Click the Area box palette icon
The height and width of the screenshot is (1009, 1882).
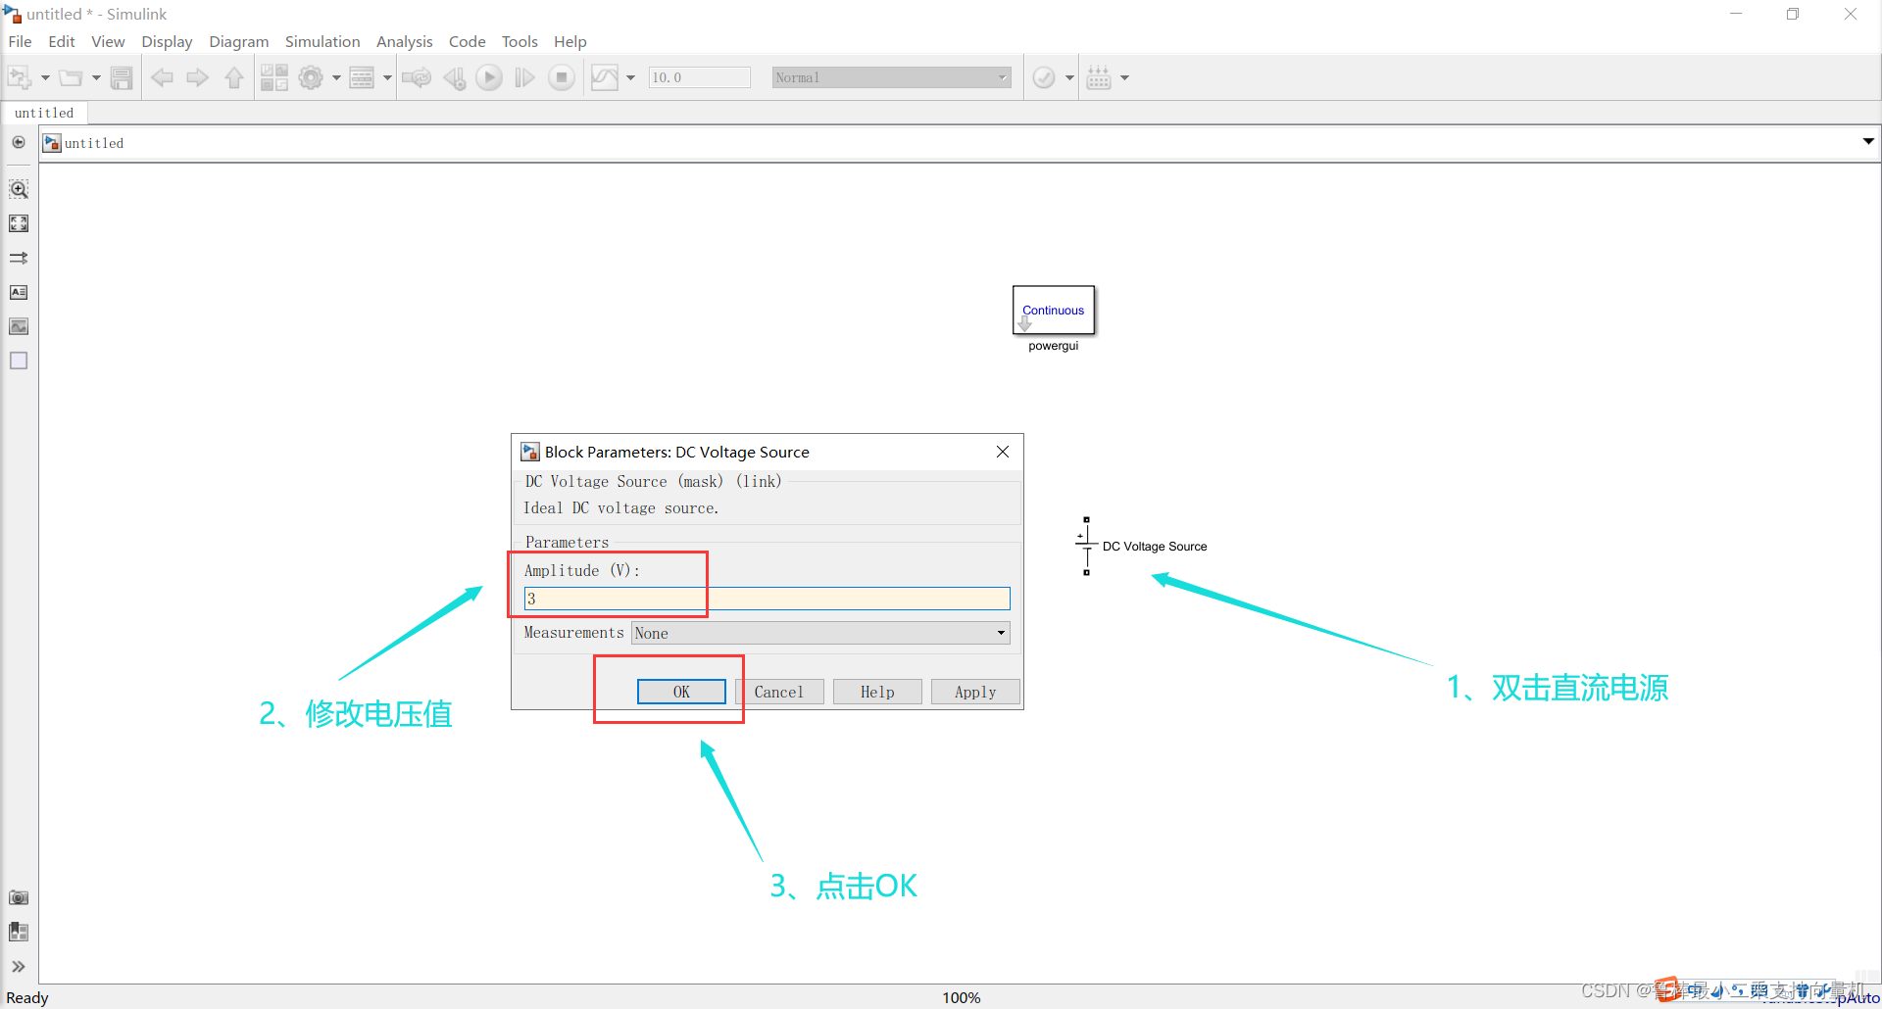pos(19,360)
